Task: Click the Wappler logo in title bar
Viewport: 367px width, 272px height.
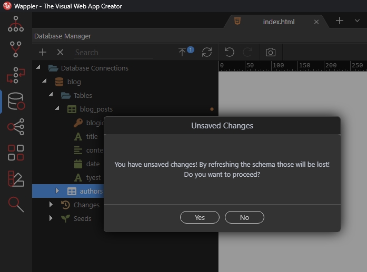Action: [7, 6]
